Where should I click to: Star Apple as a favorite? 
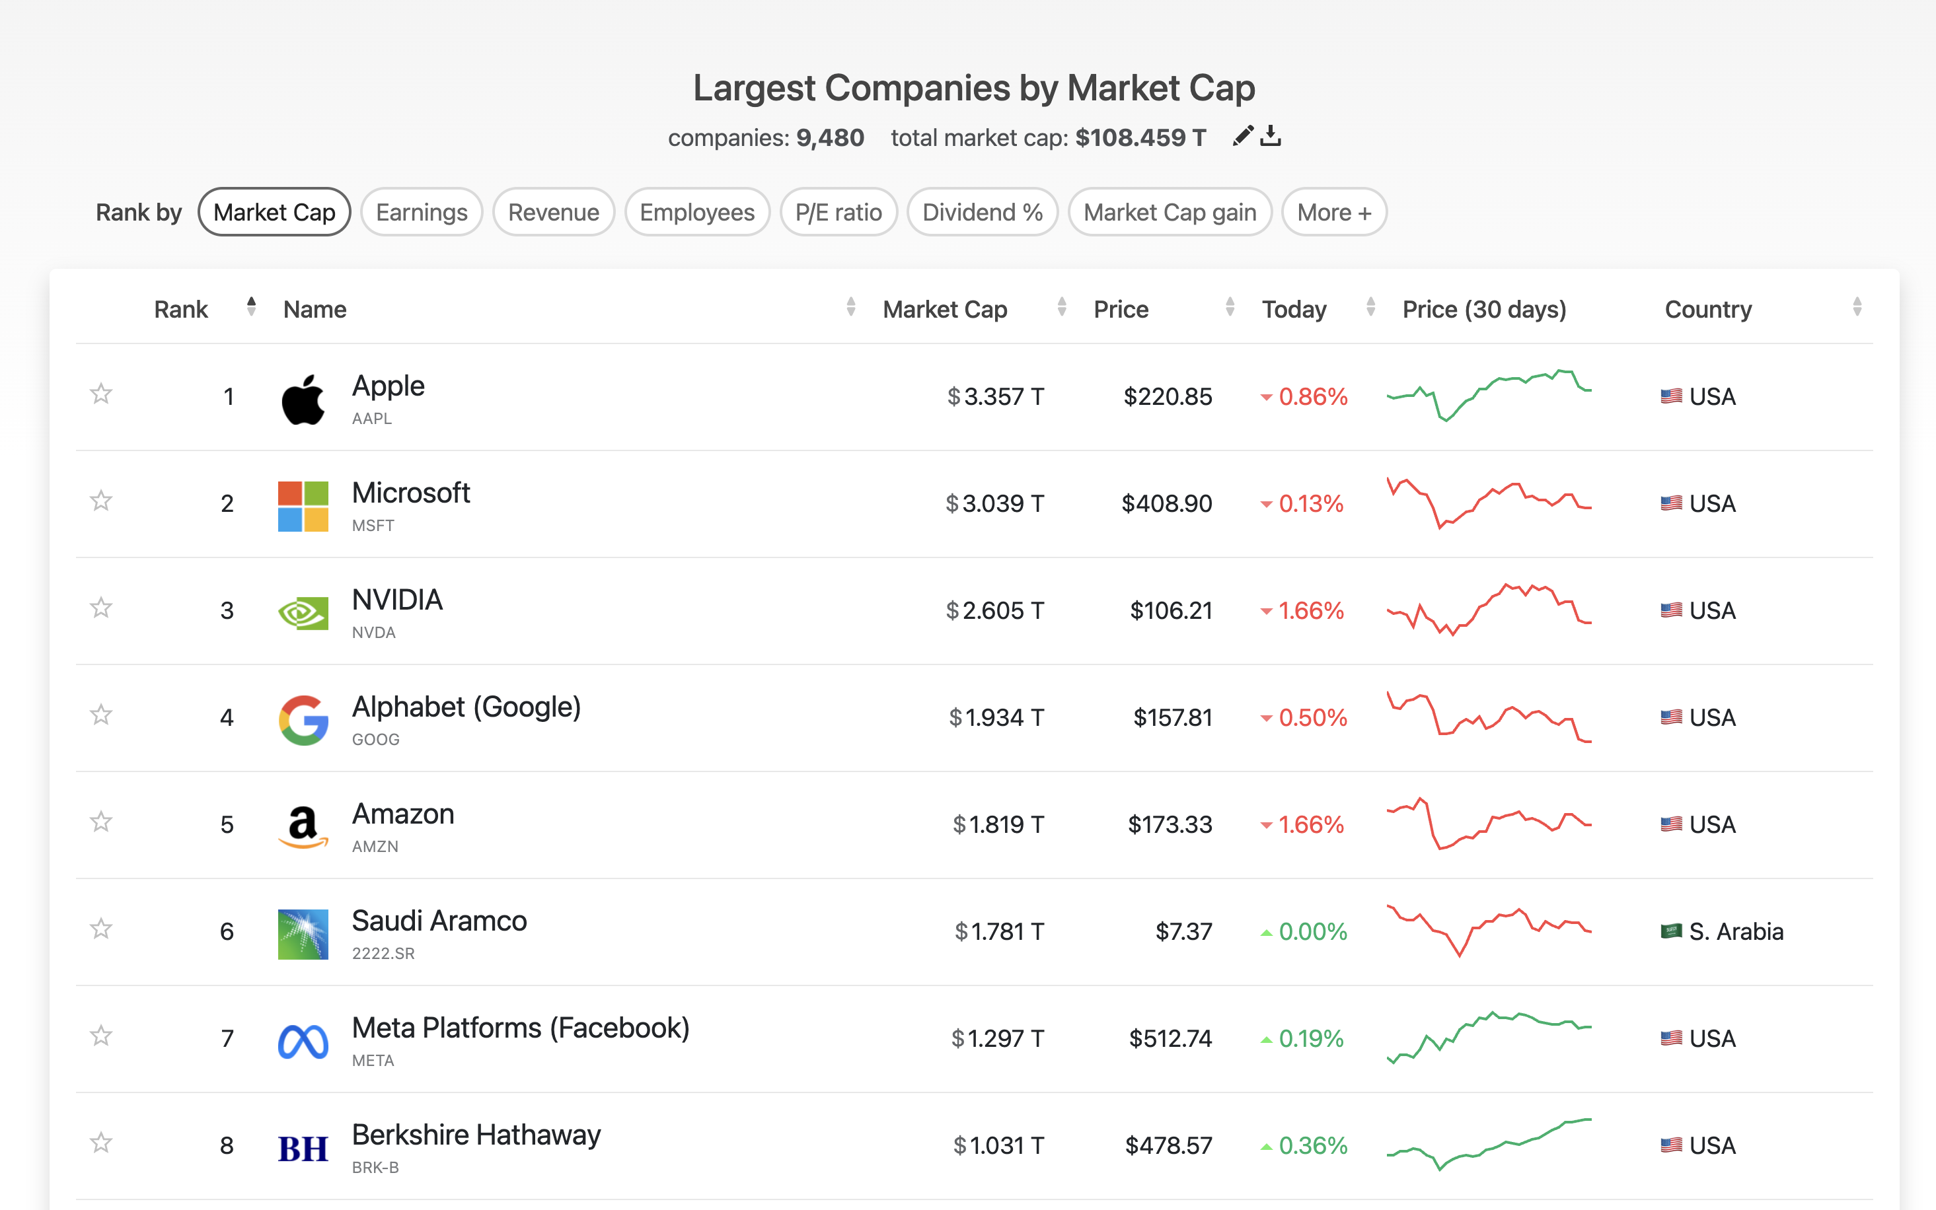(101, 394)
